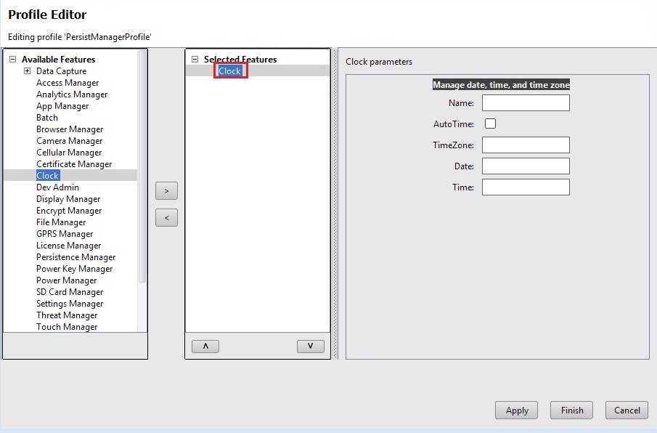Enable the AutoTime checkbox

(x=490, y=124)
